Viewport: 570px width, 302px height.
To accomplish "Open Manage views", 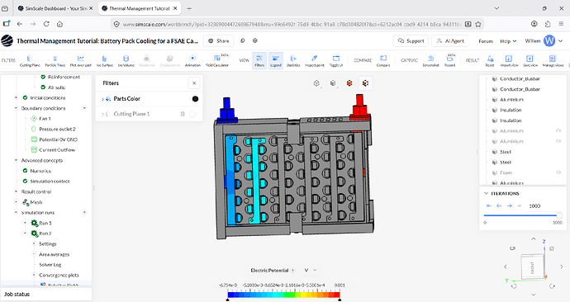I will coord(553,60).
